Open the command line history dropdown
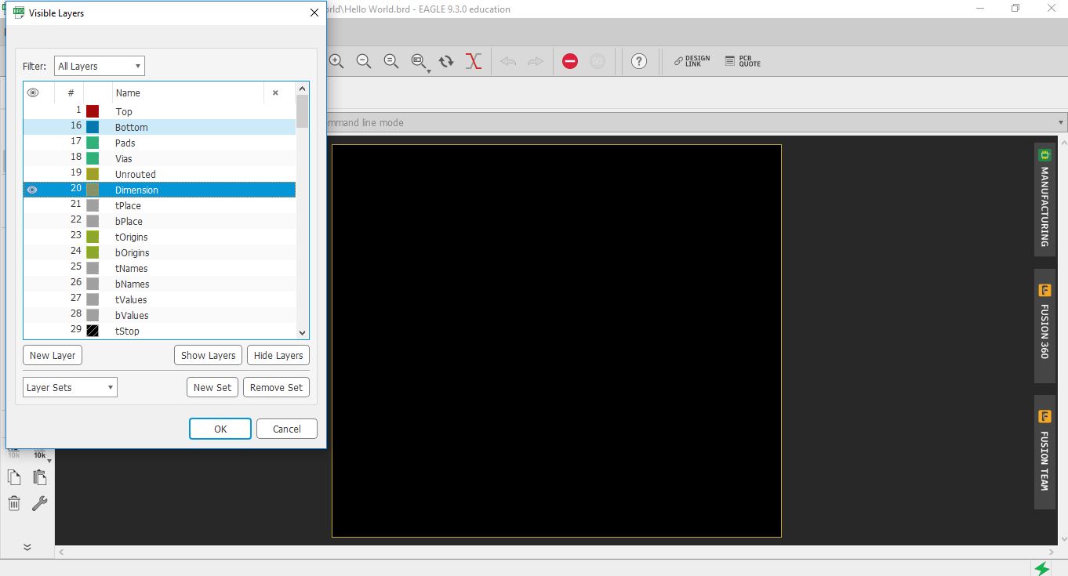 tap(1061, 123)
